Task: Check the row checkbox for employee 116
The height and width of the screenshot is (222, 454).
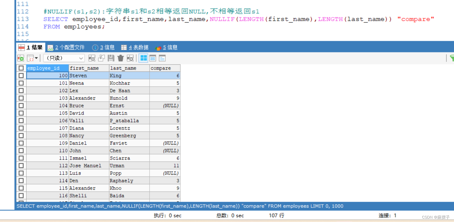Action: [21, 196]
